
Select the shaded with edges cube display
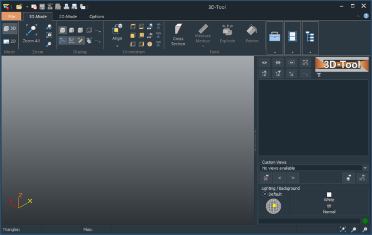click(80, 30)
